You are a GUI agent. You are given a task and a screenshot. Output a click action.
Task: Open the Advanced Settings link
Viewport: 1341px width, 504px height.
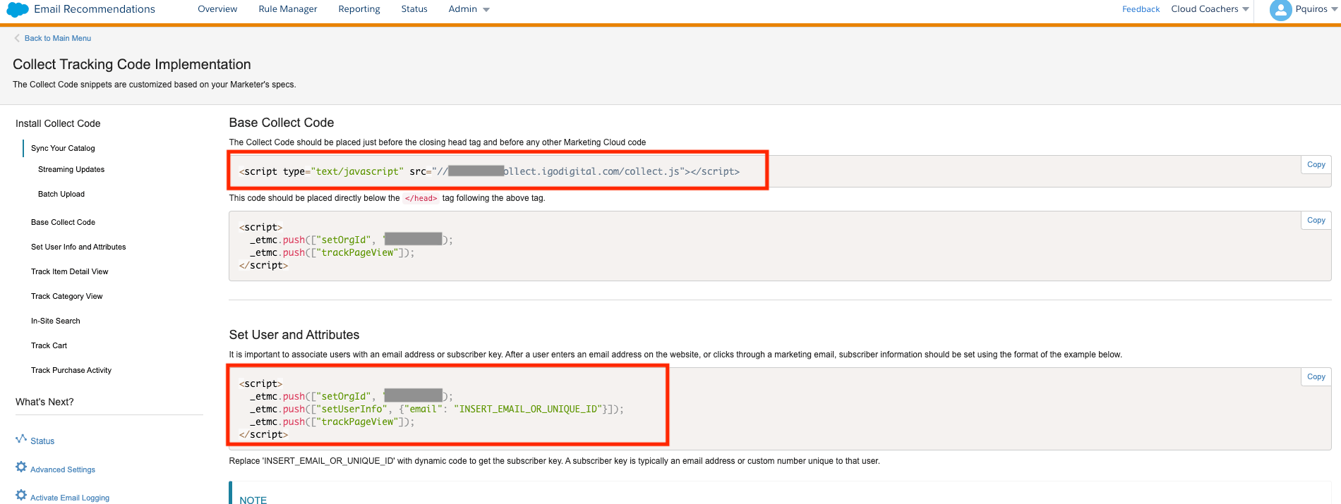click(63, 469)
